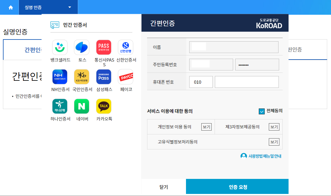Viewport: 331px width, 196px height.
Task: Click the 민간 인증서 certificate heading icon
Action: [55, 25]
